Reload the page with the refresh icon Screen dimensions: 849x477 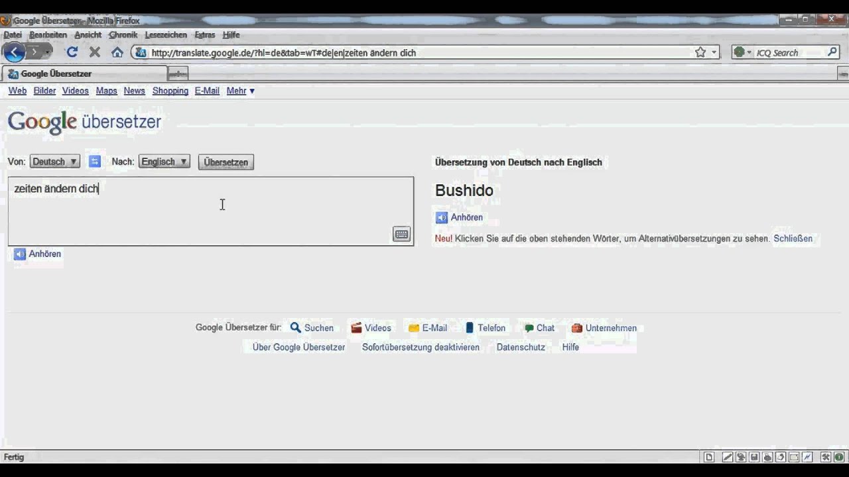(x=72, y=52)
